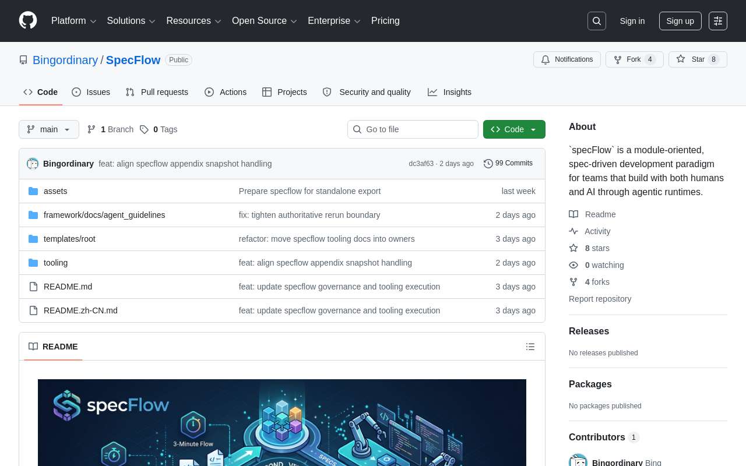Open the README.zh-CN.md file link
Screen dimensions: 746x466
[x=80, y=310]
